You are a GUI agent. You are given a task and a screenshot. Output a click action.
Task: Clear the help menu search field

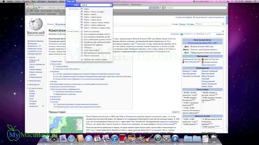pyautogui.click(x=110, y=5)
